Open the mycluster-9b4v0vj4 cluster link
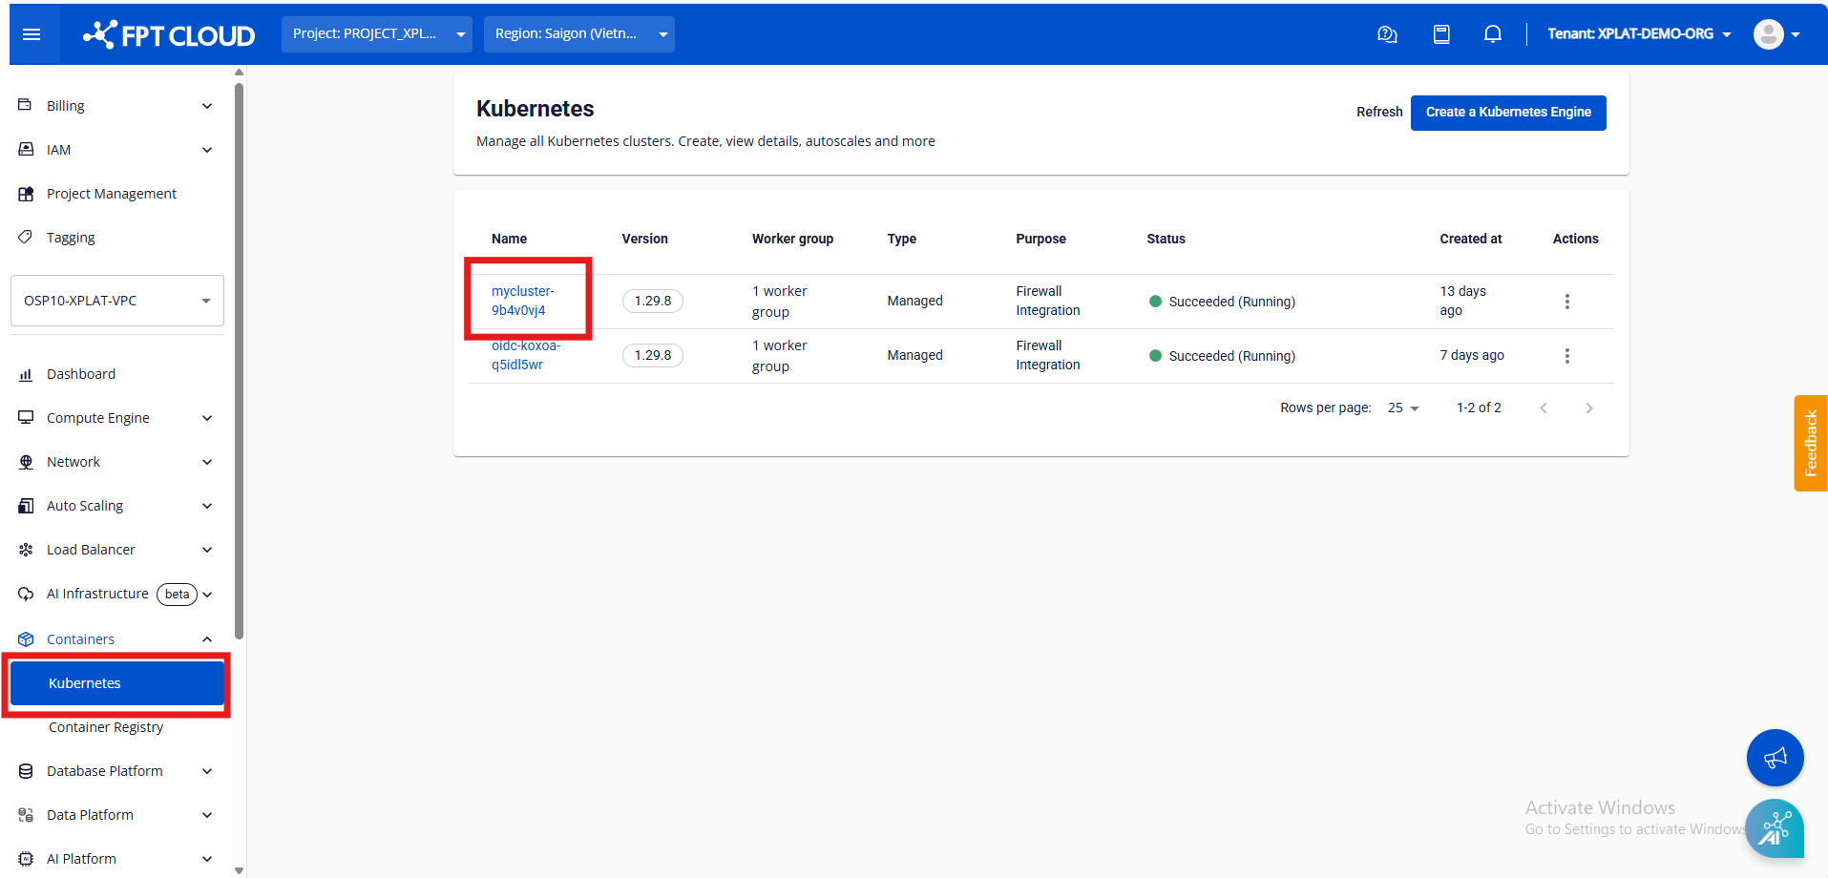 522,301
